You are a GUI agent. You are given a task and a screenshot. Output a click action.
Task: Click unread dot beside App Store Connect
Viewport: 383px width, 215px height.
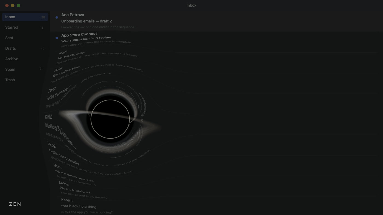pyautogui.click(x=57, y=38)
